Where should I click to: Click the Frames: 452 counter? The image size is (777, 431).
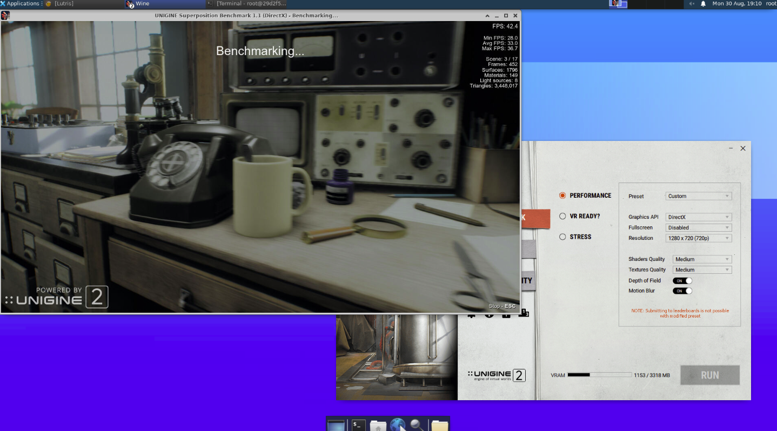[503, 64]
